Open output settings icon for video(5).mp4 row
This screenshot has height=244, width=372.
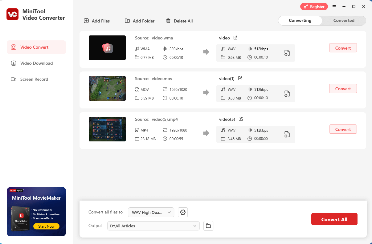[x=287, y=134]
